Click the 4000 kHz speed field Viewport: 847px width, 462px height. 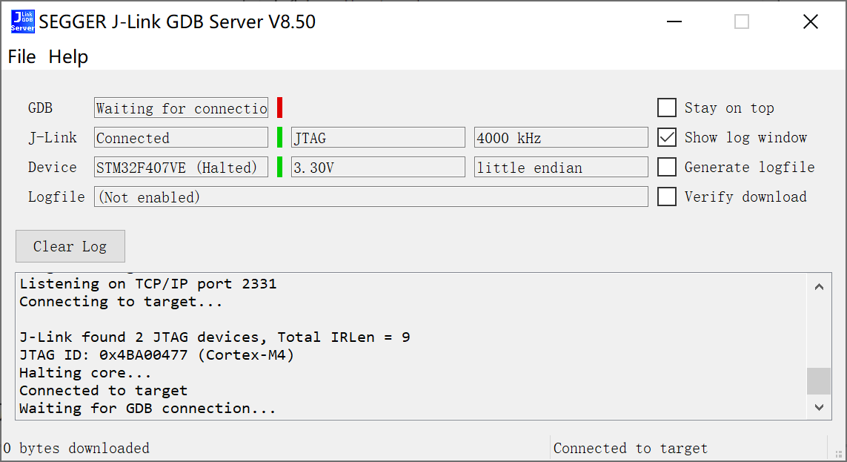click(x=561, y=138)
